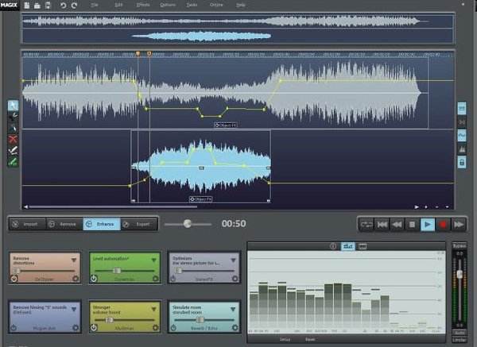Toggle power for Simulate room effect
This screenshot has height=347, width=477.
tap(173, 326)
